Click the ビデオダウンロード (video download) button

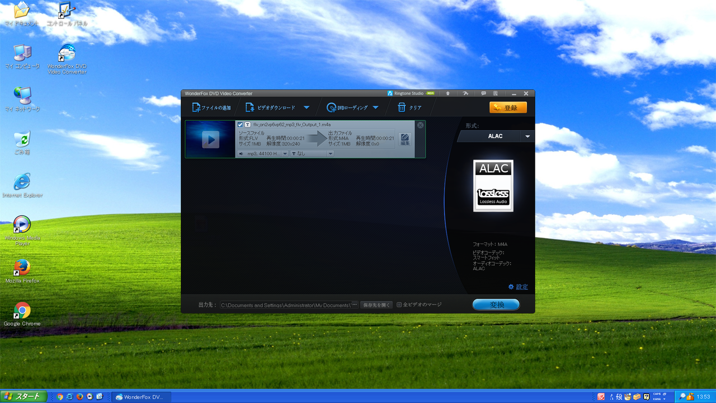pos(270,107)
